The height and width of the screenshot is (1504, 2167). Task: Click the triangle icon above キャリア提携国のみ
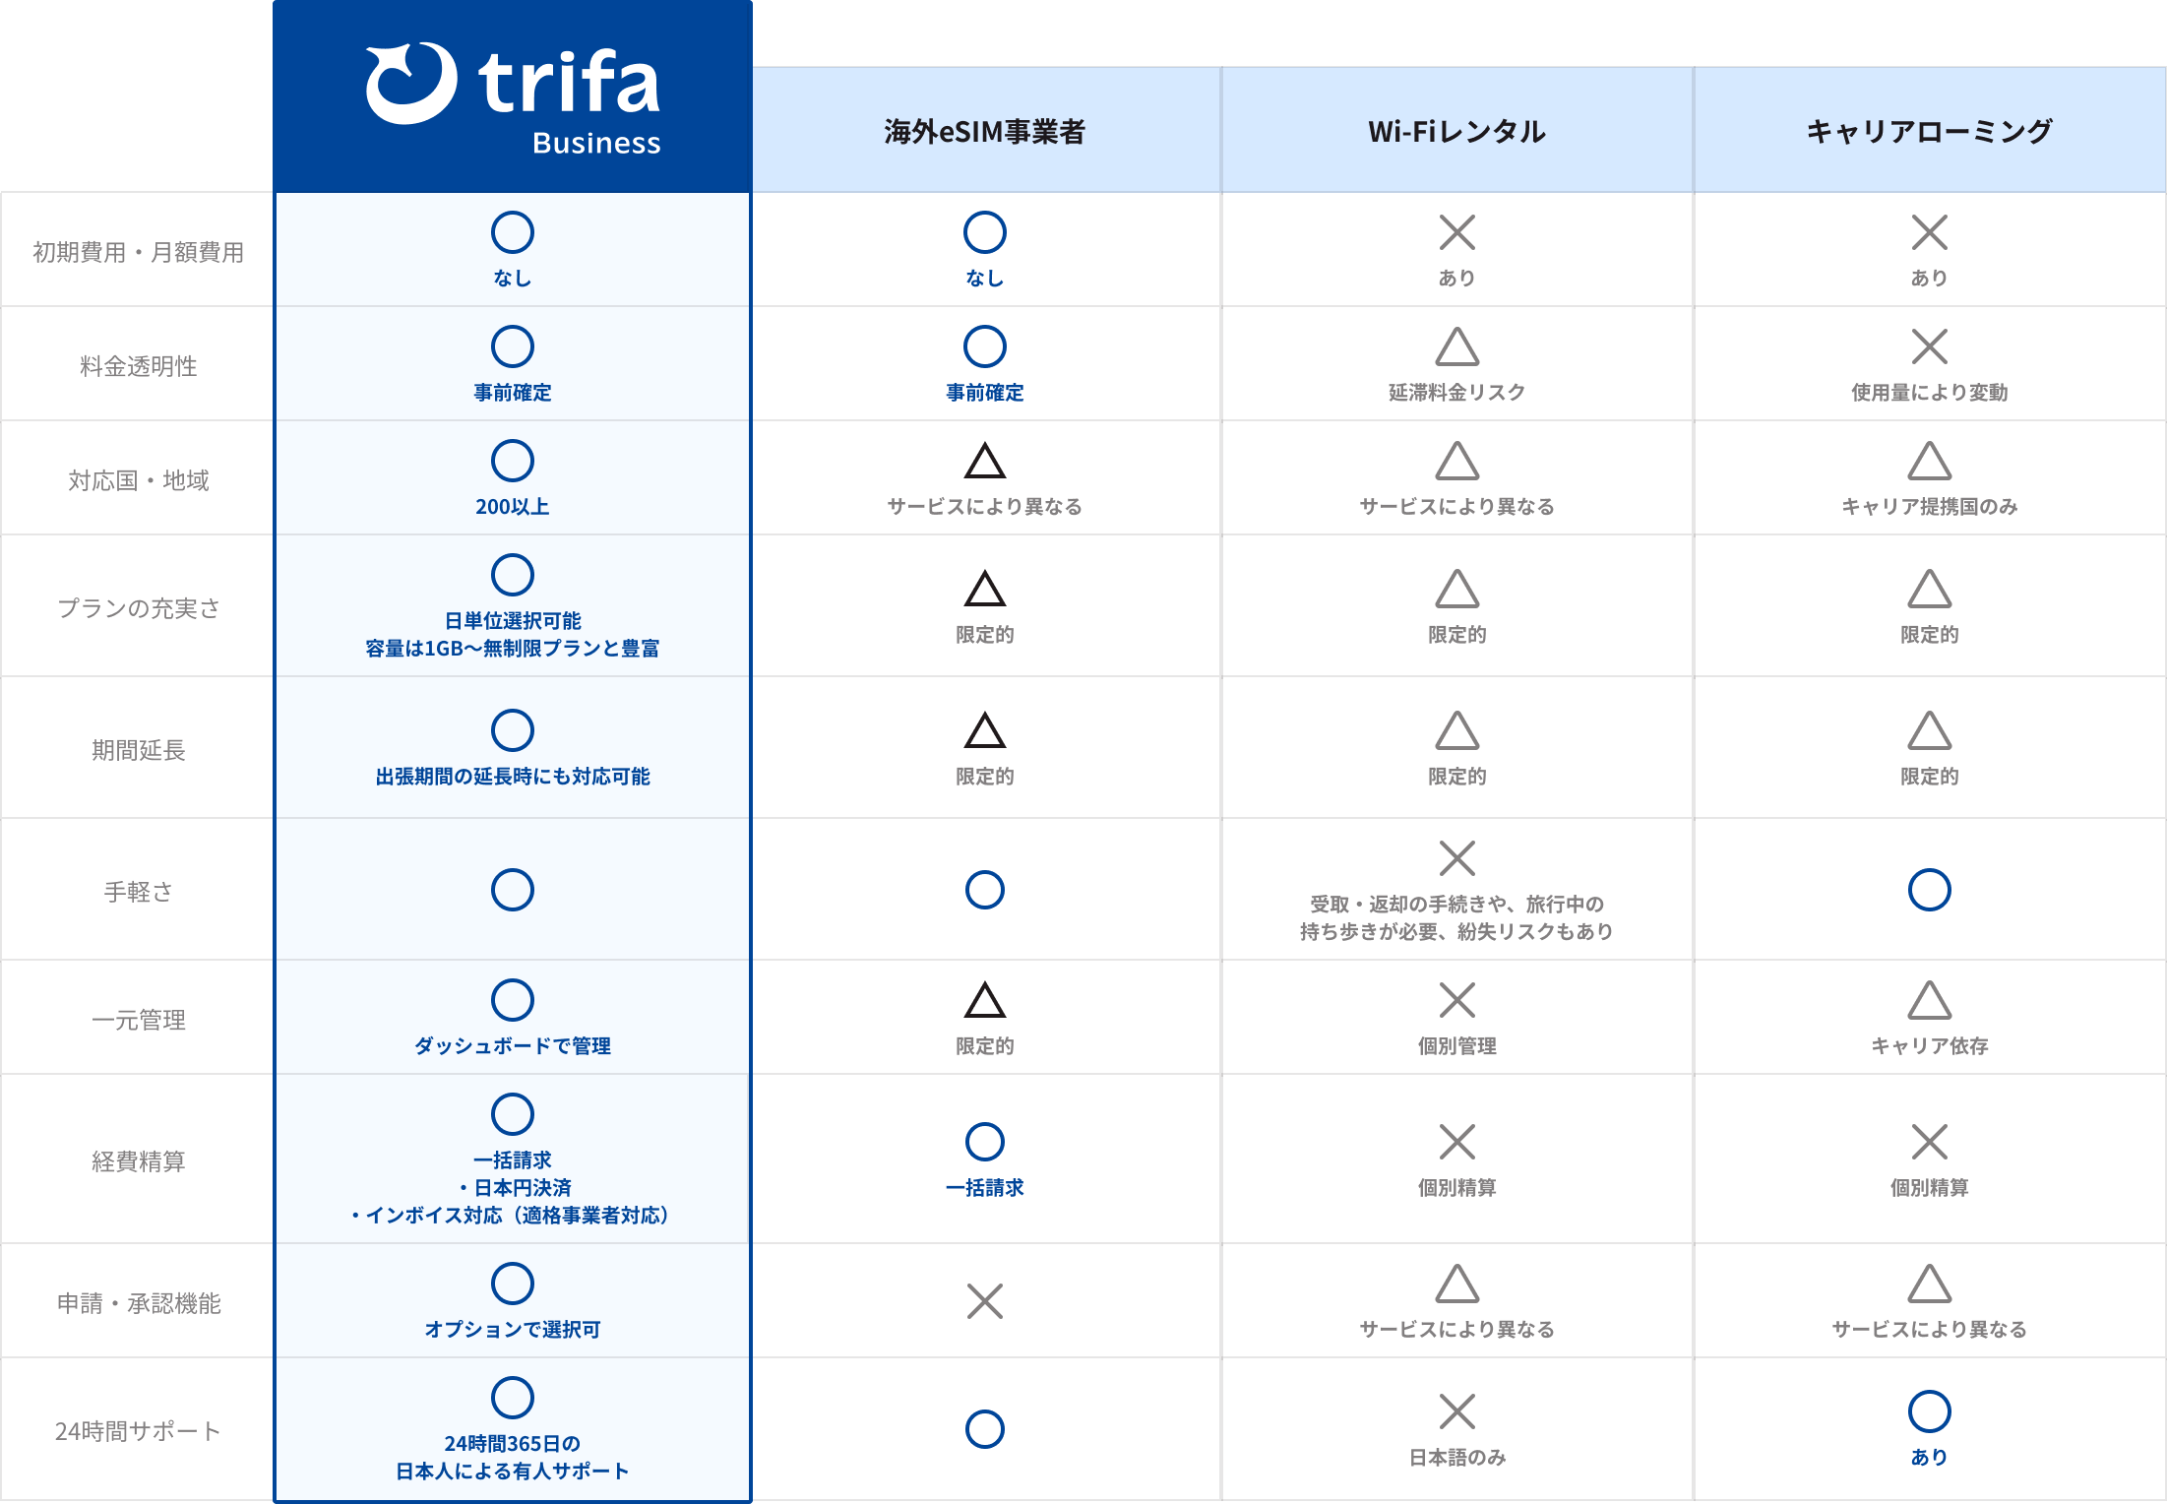click(1929, 462)
